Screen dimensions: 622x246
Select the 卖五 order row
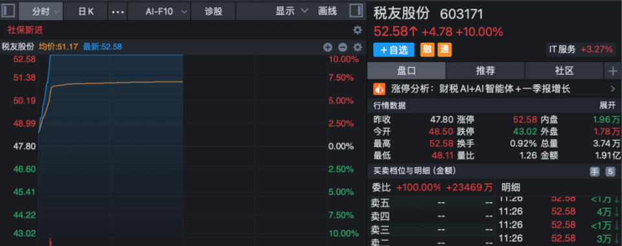pyautogui.click(x=432, y=203)
